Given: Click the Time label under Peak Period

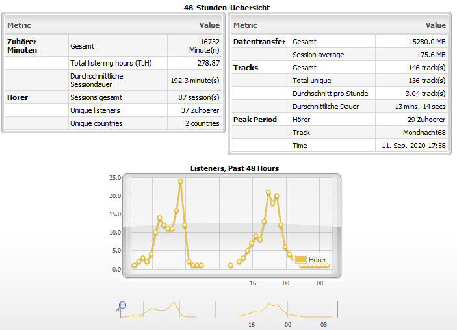Looking at the screenshot, I should click(300, 146).
